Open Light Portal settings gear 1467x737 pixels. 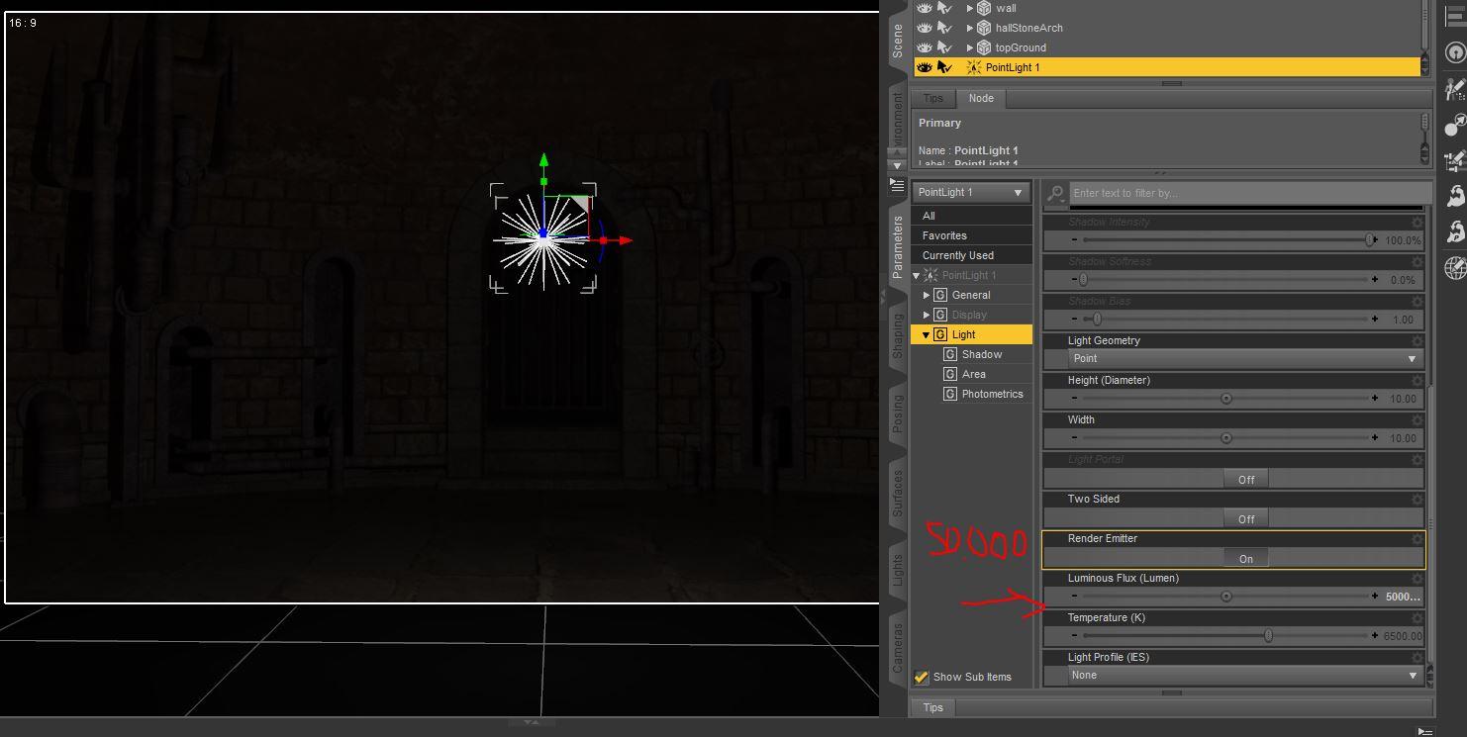[1418, 460]
